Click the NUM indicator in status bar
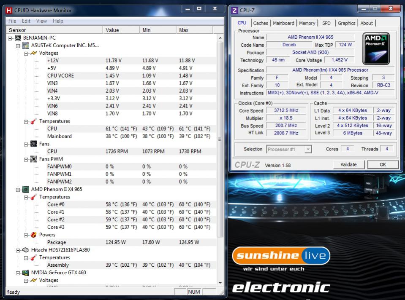This screenshot has height=300, width=405. [194, 292]
